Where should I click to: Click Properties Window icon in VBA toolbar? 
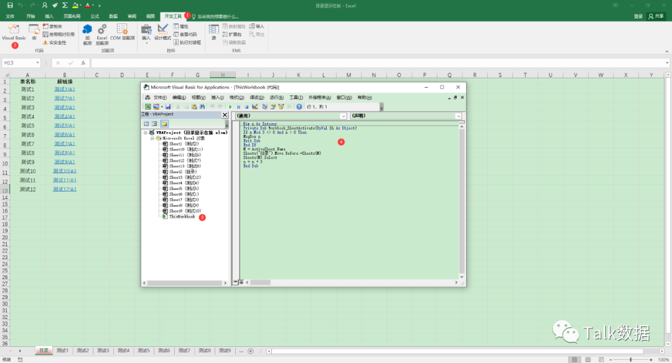click(x=273, y=106)
